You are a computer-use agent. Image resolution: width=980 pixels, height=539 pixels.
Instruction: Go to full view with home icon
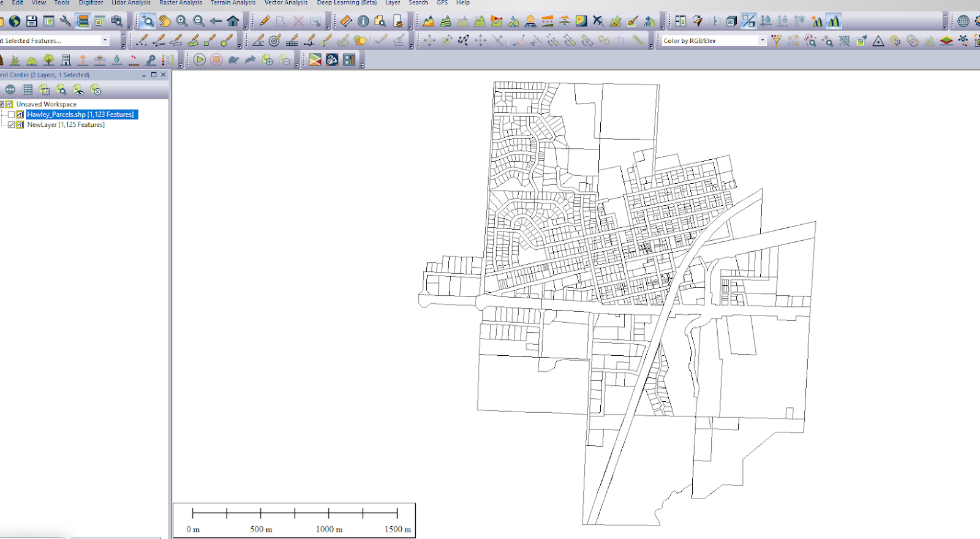233,21
